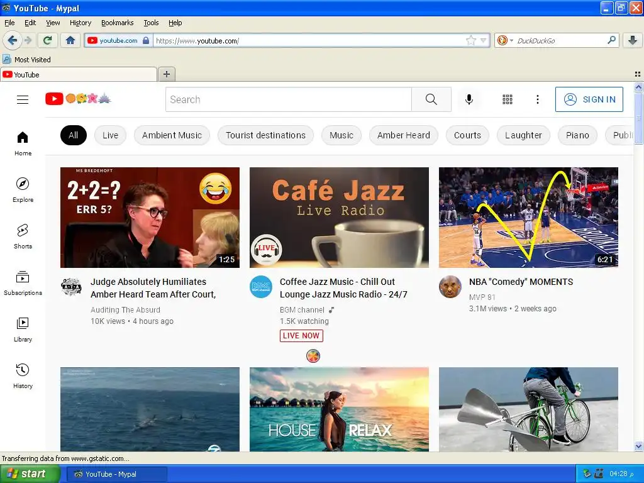Select the Amber Heard filter chip

[403, 135]
